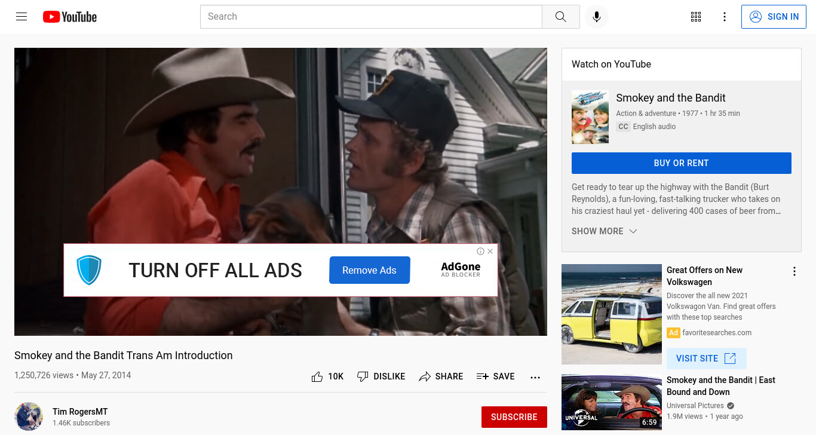Screen dimensions: 816x435
Task: Click the search magnifier button
Action: (560, 17)
